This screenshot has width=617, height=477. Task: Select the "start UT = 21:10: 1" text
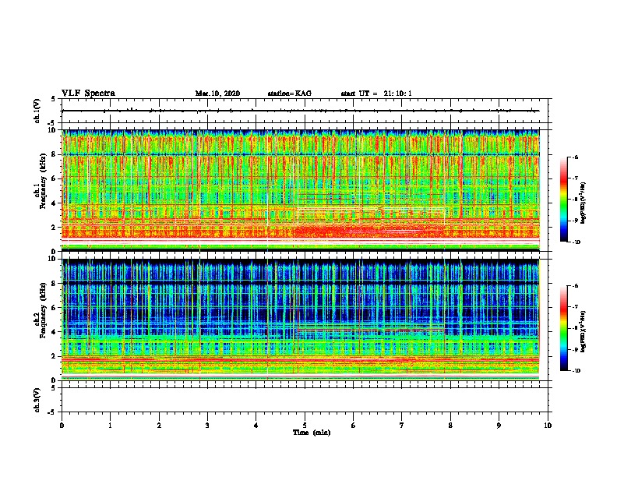point(376,94)
